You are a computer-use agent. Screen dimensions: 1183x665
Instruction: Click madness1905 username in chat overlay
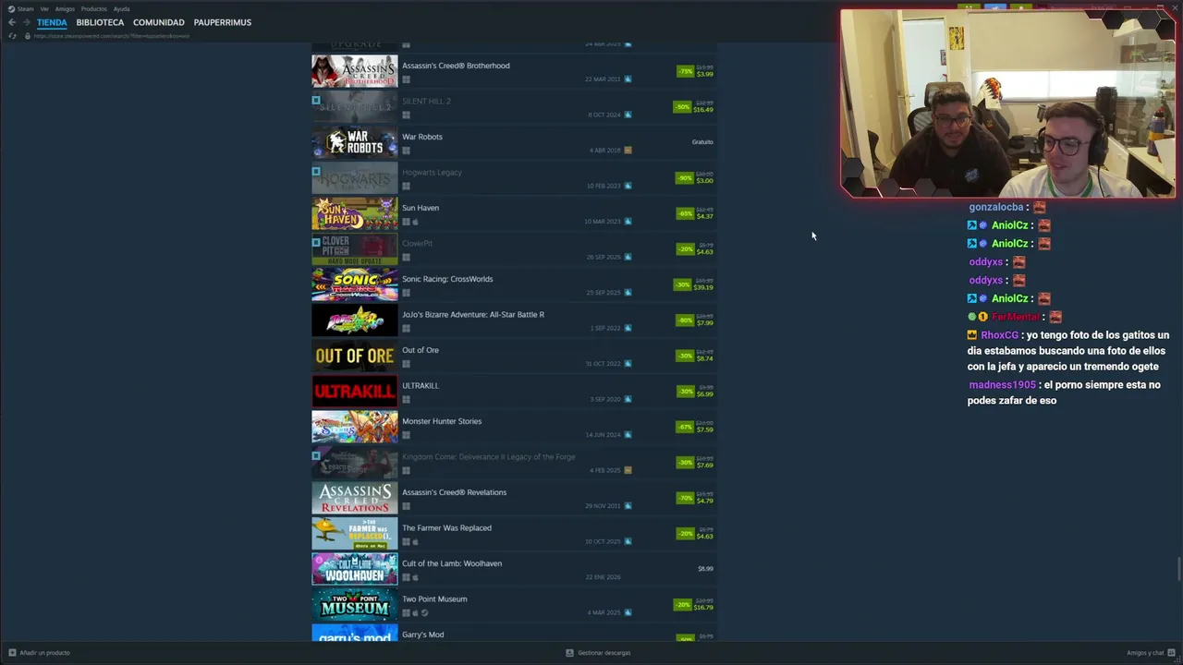[1003, 385]
